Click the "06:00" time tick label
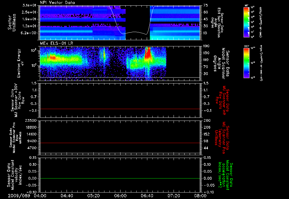289x199 pixels. click(120, 196)
